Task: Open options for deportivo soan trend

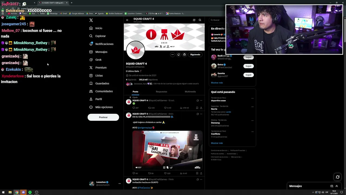Action: [252, 98]
